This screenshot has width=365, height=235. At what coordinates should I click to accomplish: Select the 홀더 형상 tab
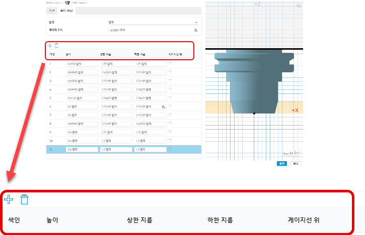(66, 11)
